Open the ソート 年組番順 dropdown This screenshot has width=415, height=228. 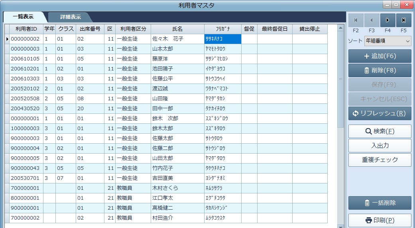click(387, 41)
